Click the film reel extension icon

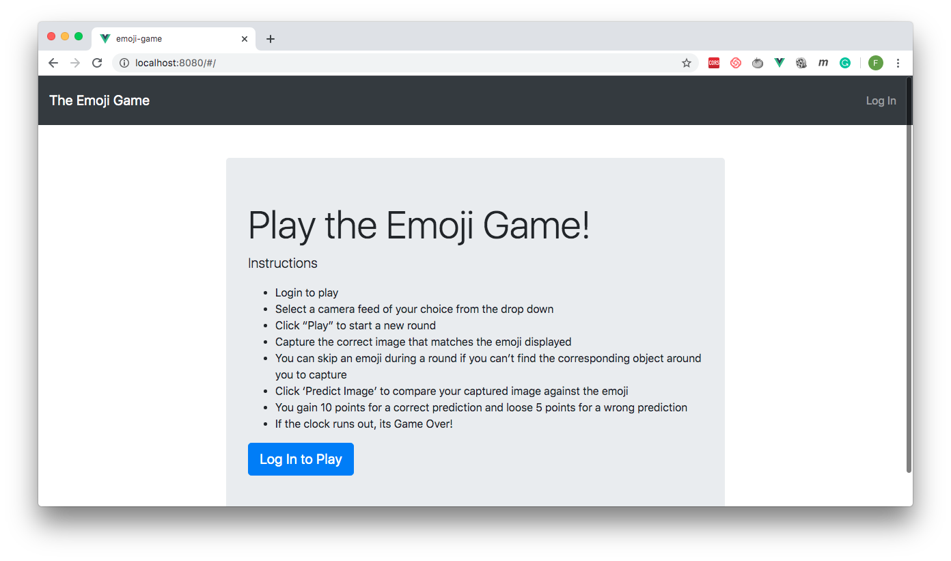[801, 63]
